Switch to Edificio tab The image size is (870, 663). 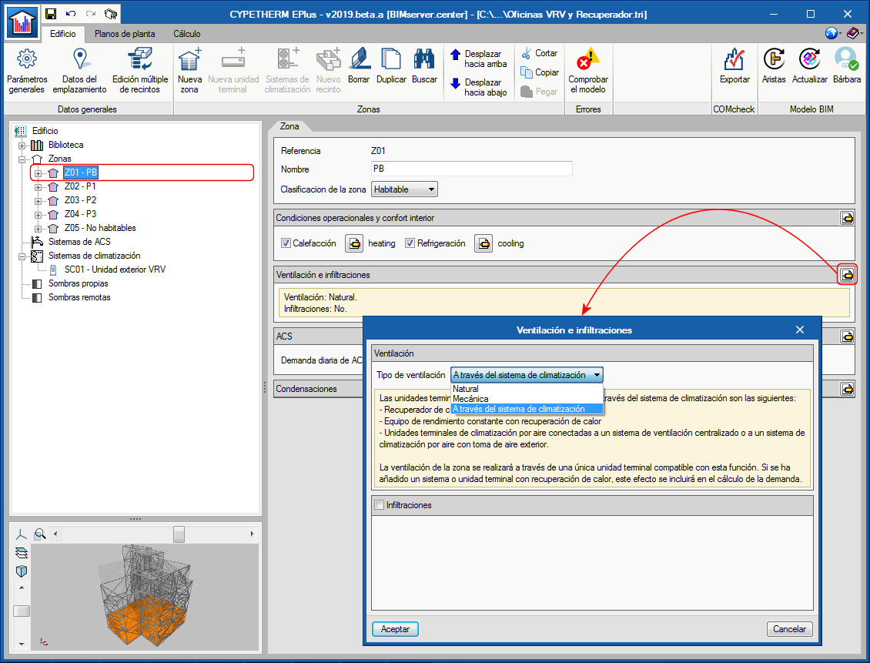62,34
